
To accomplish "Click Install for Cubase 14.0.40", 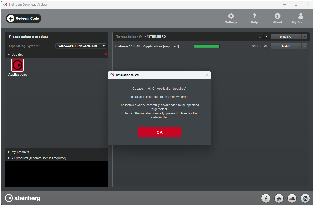I will point(286,46).
